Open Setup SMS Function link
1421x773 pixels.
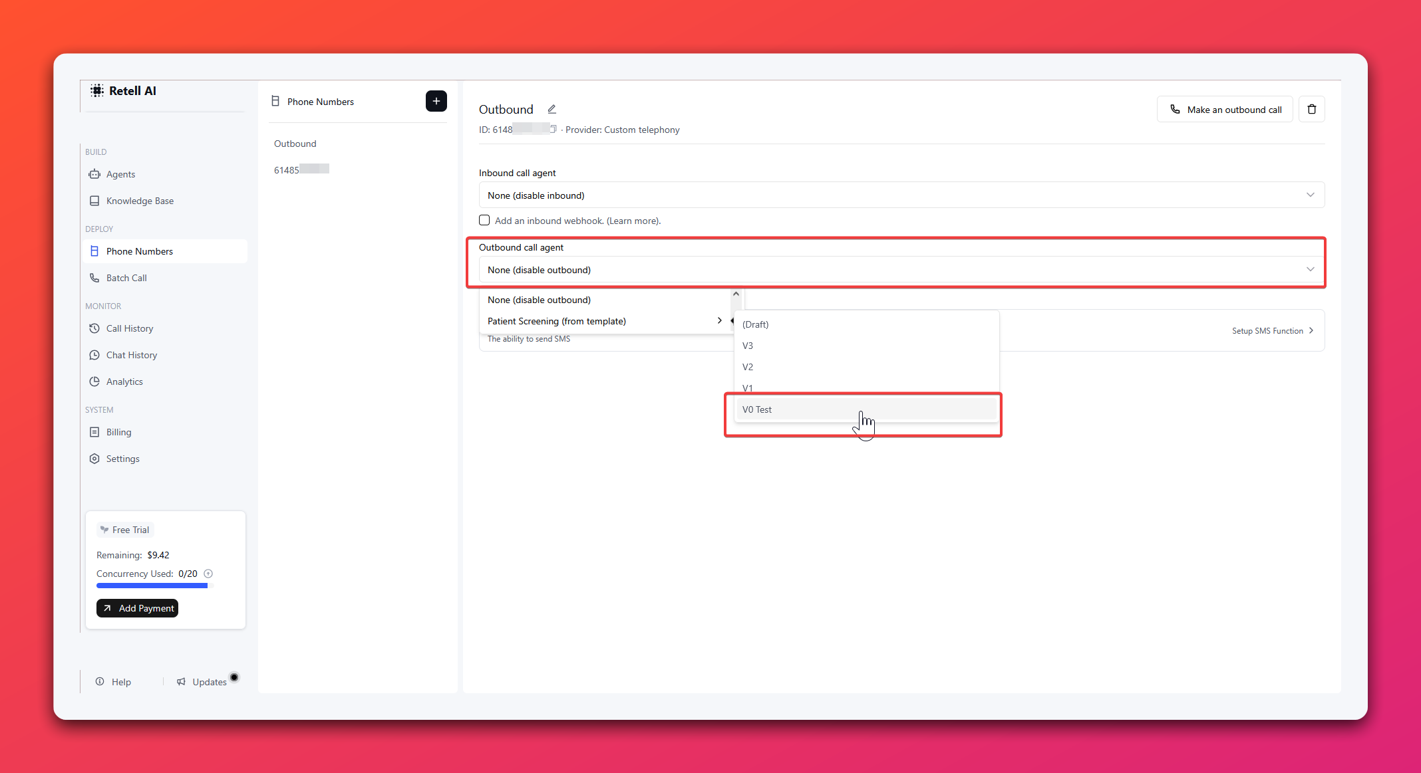(x=1271, y=330)
